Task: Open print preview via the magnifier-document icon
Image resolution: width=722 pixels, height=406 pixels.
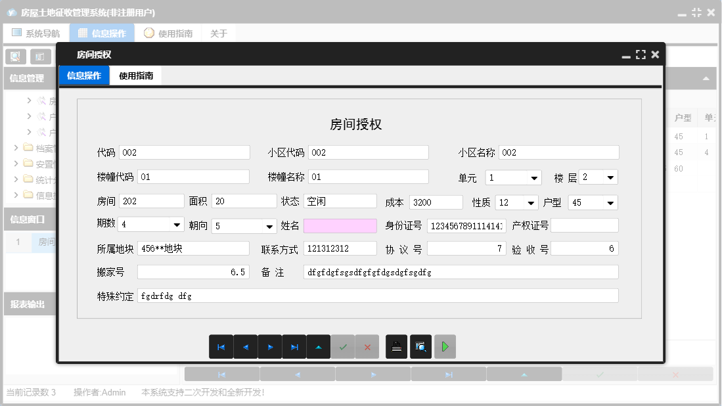Action: tap(421, 346)
